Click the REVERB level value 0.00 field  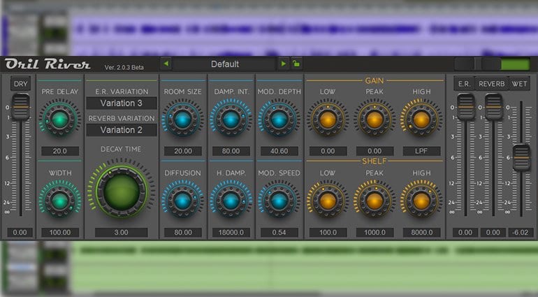[x=493, y=233]
